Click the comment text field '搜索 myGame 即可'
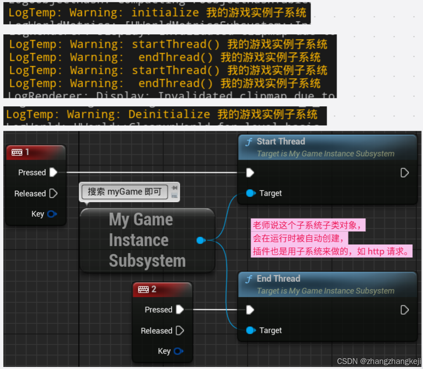423x369 pixels. coord(125,192)
